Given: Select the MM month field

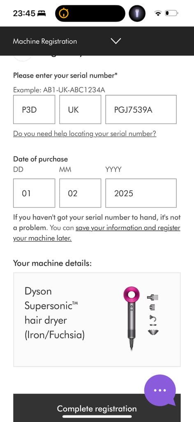Looking at the screenshot, I should [80, 193].
